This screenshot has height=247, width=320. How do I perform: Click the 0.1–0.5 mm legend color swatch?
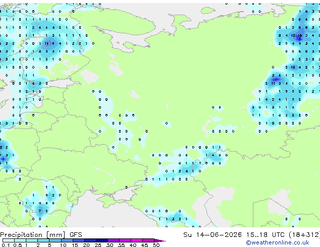tap(9, 240)
